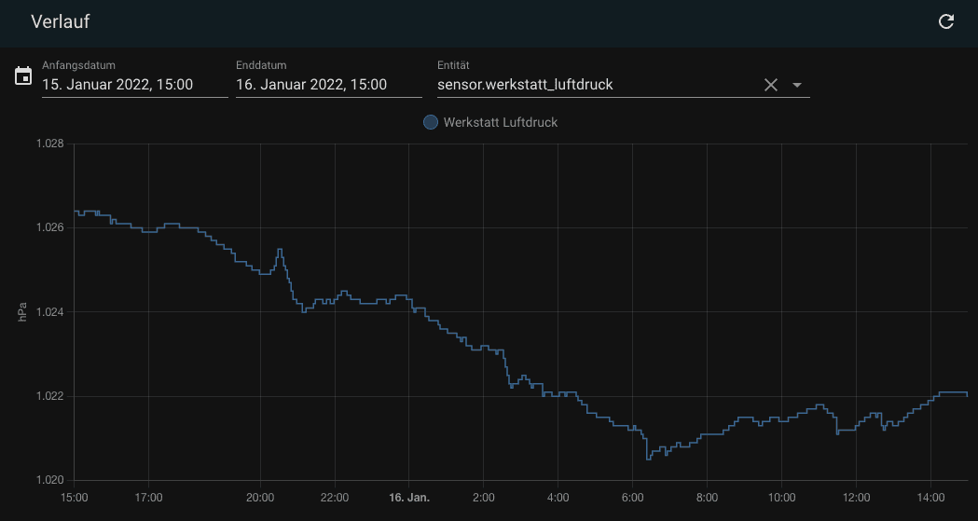Screen dimensions: 978x521
Task: Open the Anfangsdatum date field
Action: click(x=134, y=85)
